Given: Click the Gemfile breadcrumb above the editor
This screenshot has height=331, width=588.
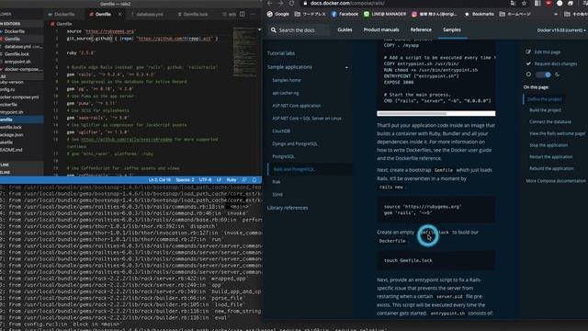Looking at the screenshot, I should (x=62, y=24).
